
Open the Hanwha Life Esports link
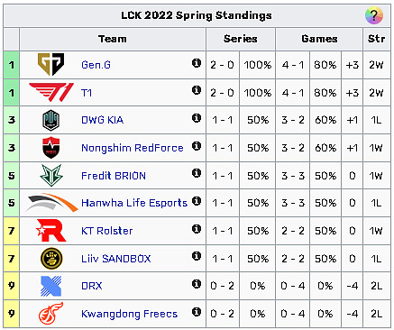pos(134,203)
